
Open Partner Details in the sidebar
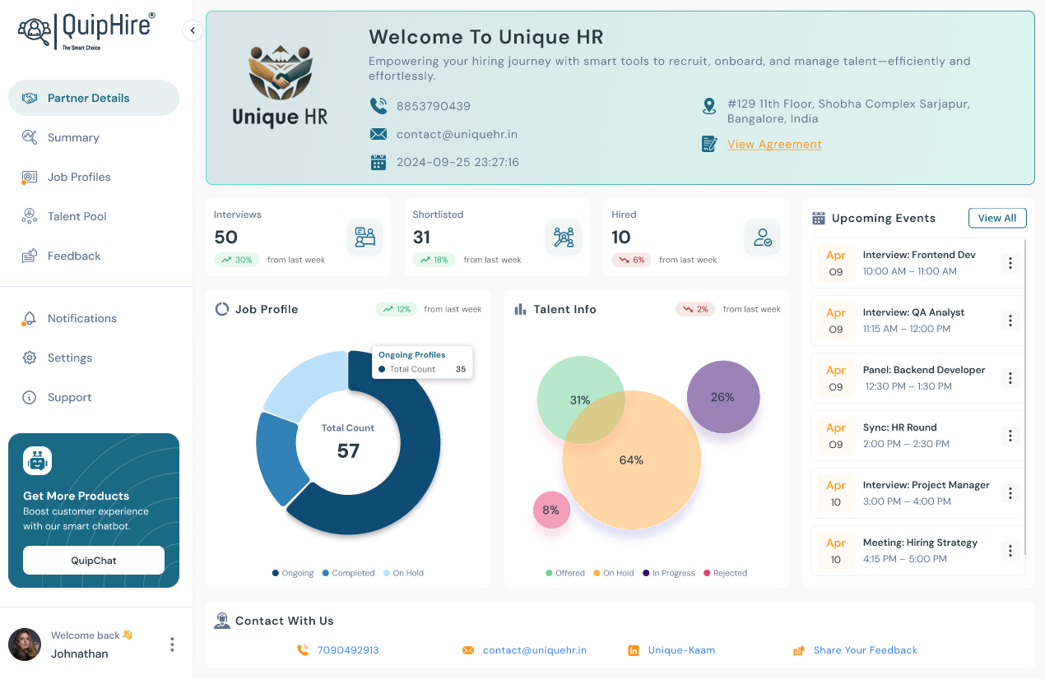pyautogui.click(x=94, y=98)
